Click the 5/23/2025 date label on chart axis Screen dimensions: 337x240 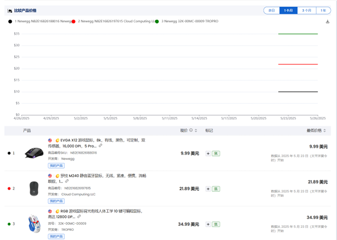coord(288,119)
